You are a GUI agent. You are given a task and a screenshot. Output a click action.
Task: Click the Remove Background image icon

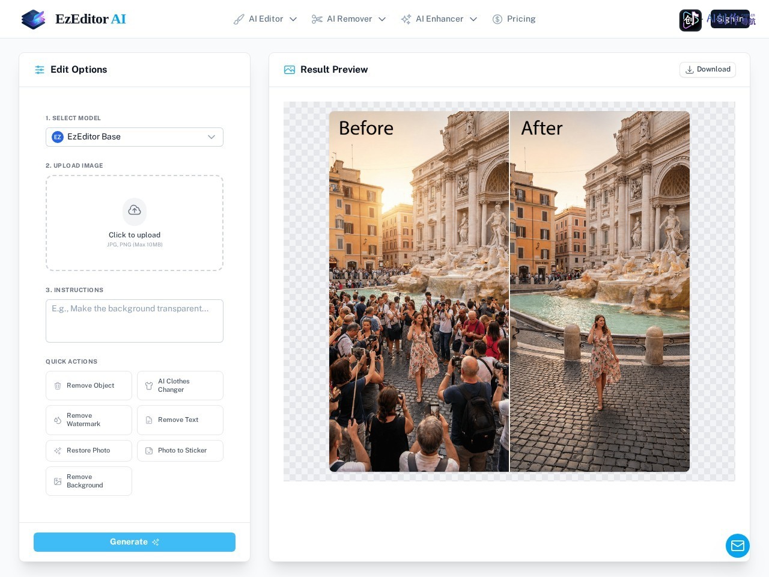point(58,481)
